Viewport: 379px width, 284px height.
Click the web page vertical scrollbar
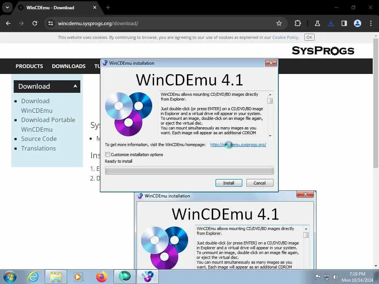376,103
